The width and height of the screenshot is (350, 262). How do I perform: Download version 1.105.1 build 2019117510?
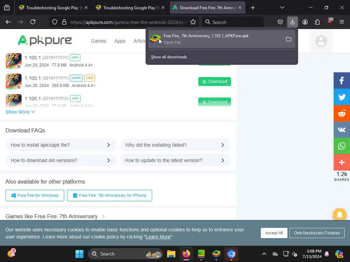(x=215, y=102)
